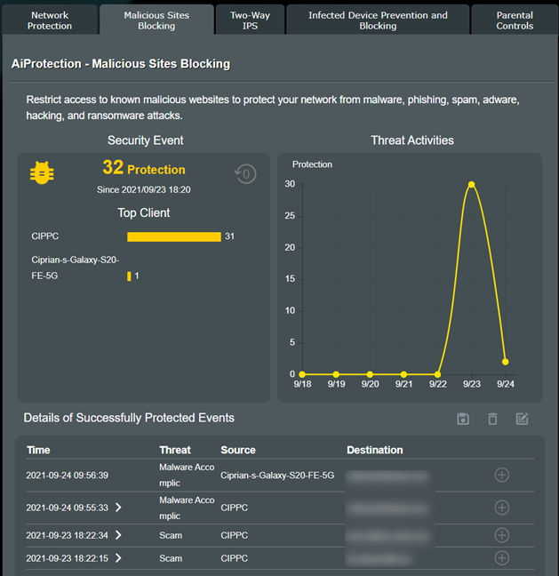The height and width of the screenshot is (576, 559).
Task: Click the Galaxy S20 small yellow bar
Action: 129,276
